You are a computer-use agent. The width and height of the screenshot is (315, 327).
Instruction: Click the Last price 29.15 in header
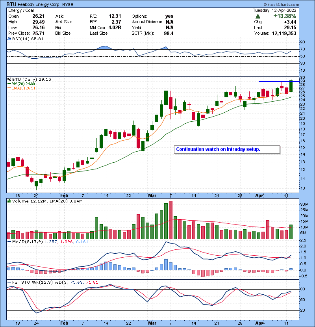pos(290,28)
